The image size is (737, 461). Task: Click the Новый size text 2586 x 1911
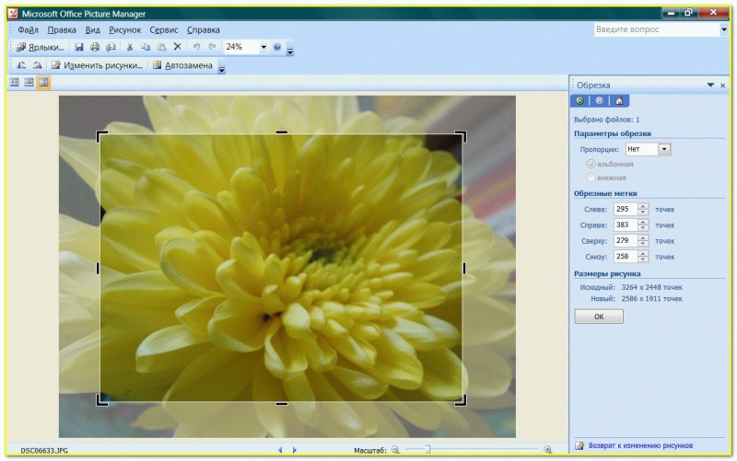[x=651, y=298]
